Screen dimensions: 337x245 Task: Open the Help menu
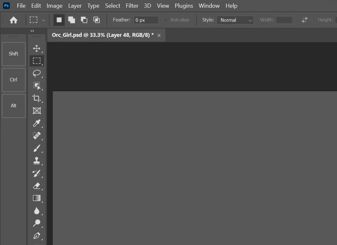click(x=231, y=5)
